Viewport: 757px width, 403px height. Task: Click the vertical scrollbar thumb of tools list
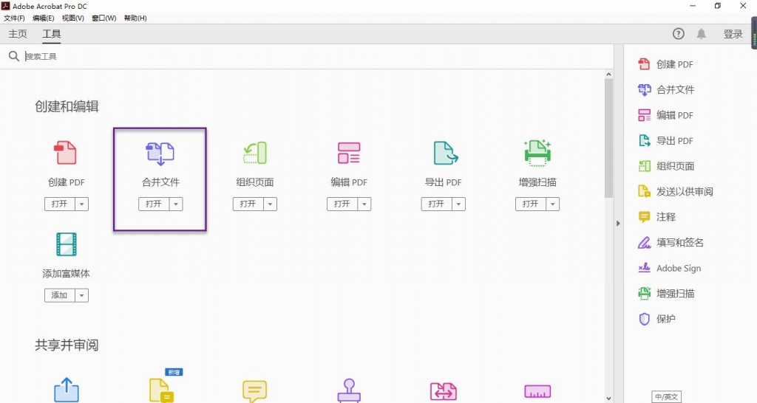pyautogui.click(x=608, y=138)
